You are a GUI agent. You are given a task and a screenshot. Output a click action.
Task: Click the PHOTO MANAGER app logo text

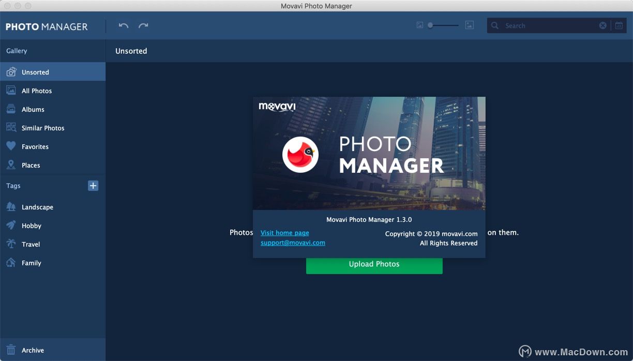[x=47, y=26]
